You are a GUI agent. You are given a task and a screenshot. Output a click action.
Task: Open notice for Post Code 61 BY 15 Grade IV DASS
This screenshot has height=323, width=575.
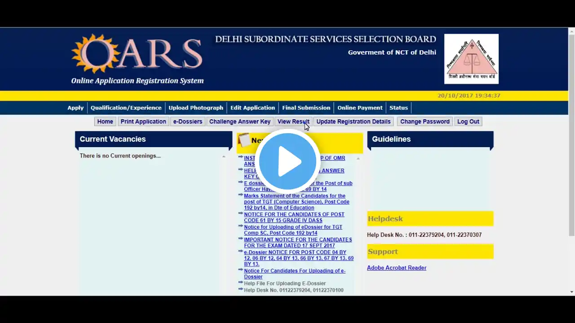tap(294, 218)
